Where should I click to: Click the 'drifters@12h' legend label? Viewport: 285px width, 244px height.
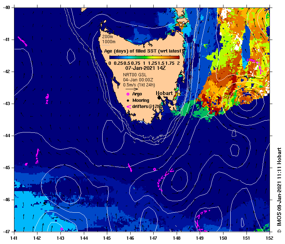tap(146, 107)
